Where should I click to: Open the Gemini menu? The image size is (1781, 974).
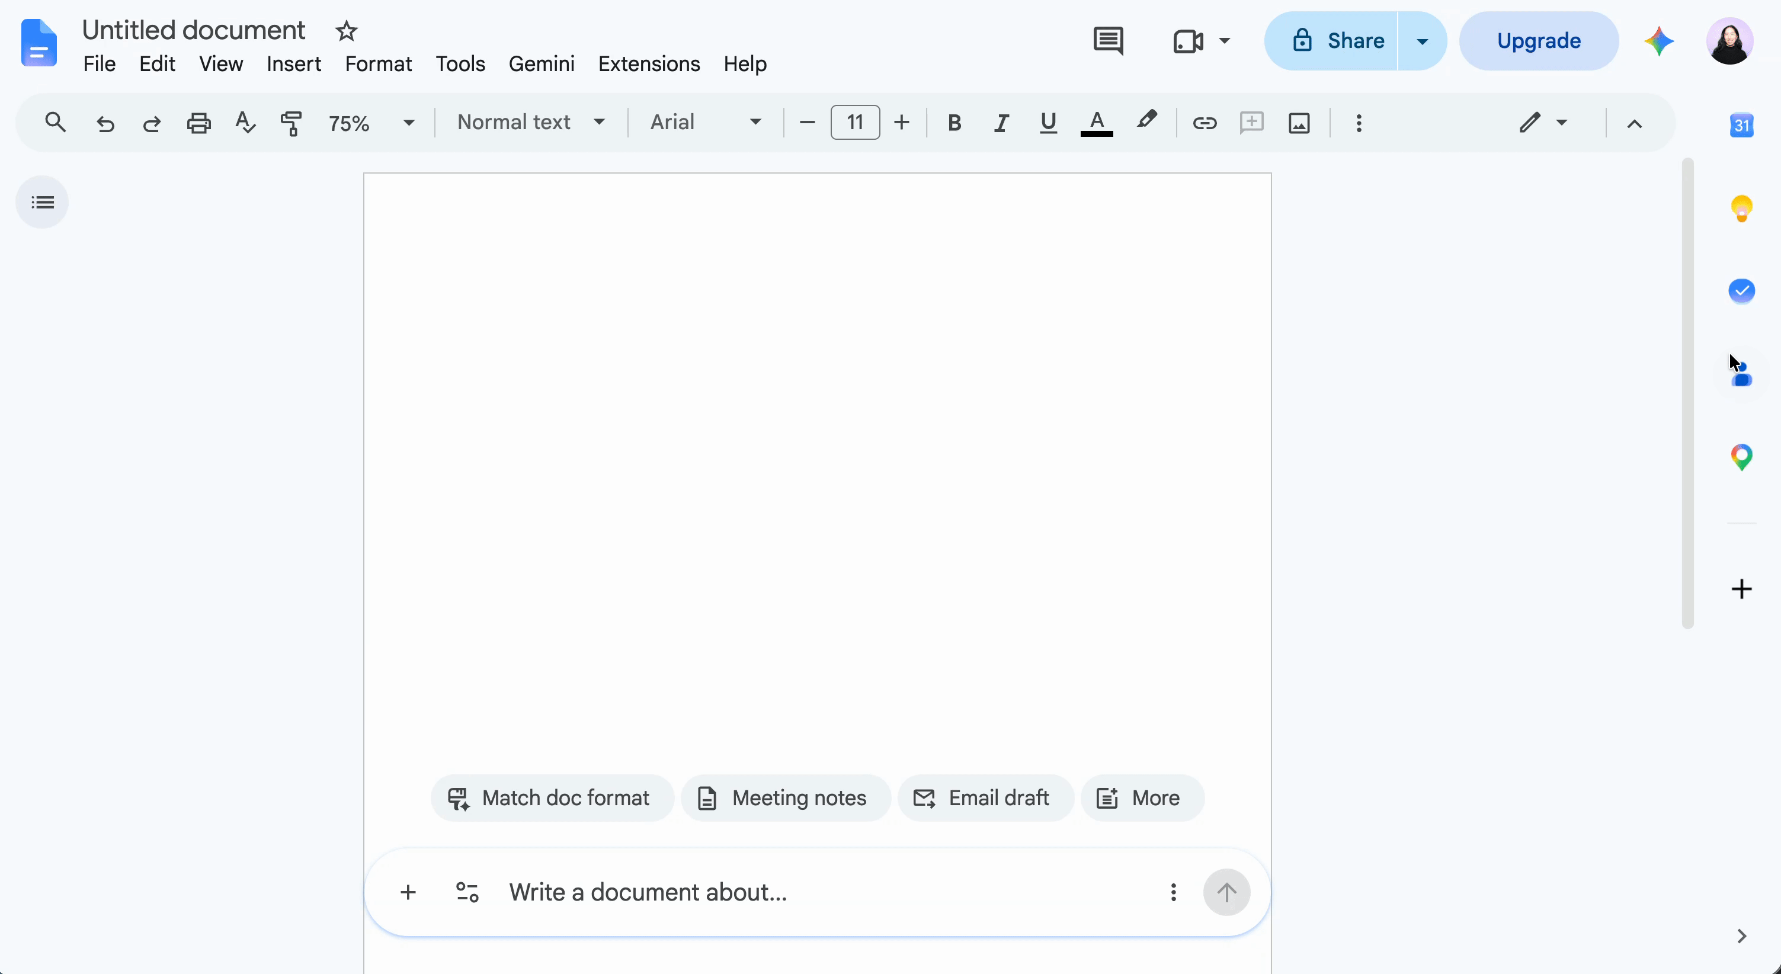coord(542,63)
